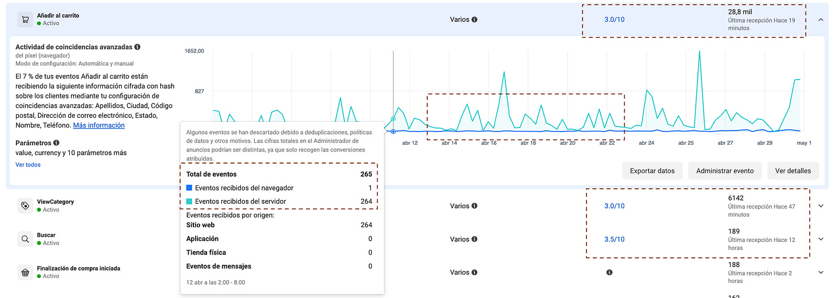The height and width of the screenshot is (298, 833).
Task: Click the Finalización de compra basket icon
Action: coord(25,272)
